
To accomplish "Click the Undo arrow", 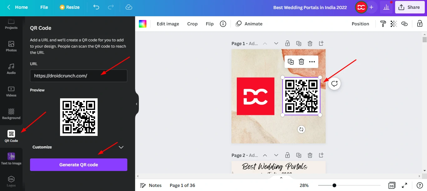I will pyautogui.click(x=96, y=7).
